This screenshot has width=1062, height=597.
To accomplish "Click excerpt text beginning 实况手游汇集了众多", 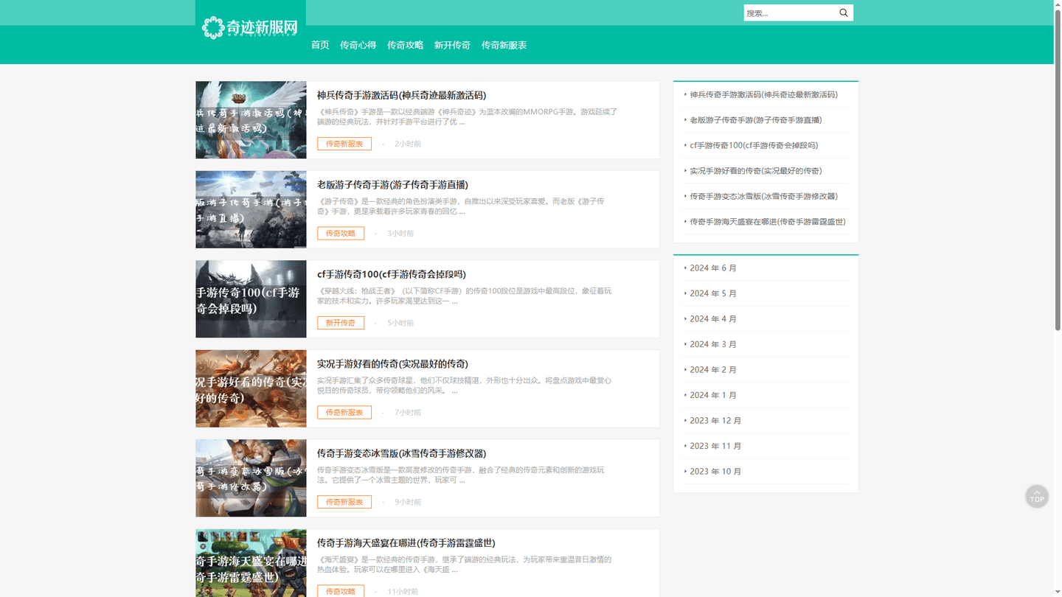I will click(465, 385).
